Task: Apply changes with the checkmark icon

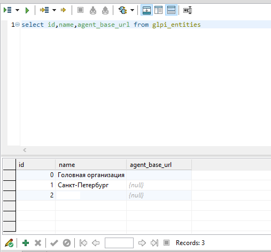Action: (54, 243)
